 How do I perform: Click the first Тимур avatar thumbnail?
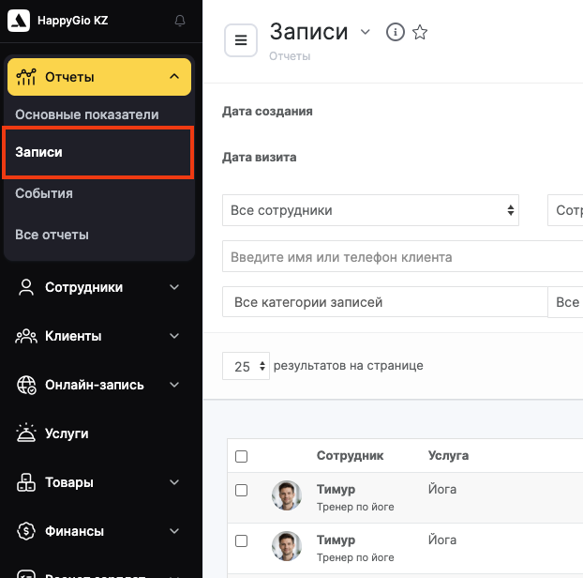tap(287, 495)
